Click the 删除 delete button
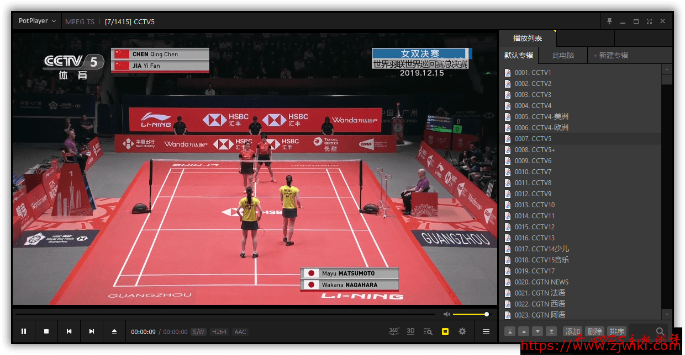Image resolution: width=685 pixels, height=355 pixels. (594, 331)
